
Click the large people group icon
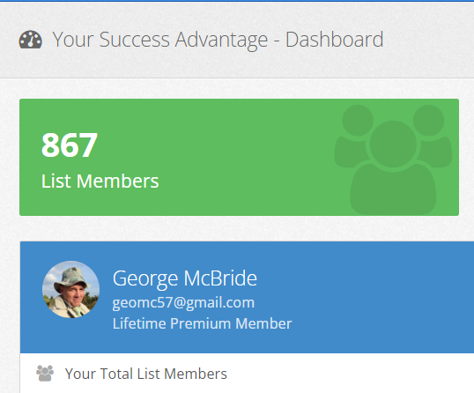tap(393, 159)
